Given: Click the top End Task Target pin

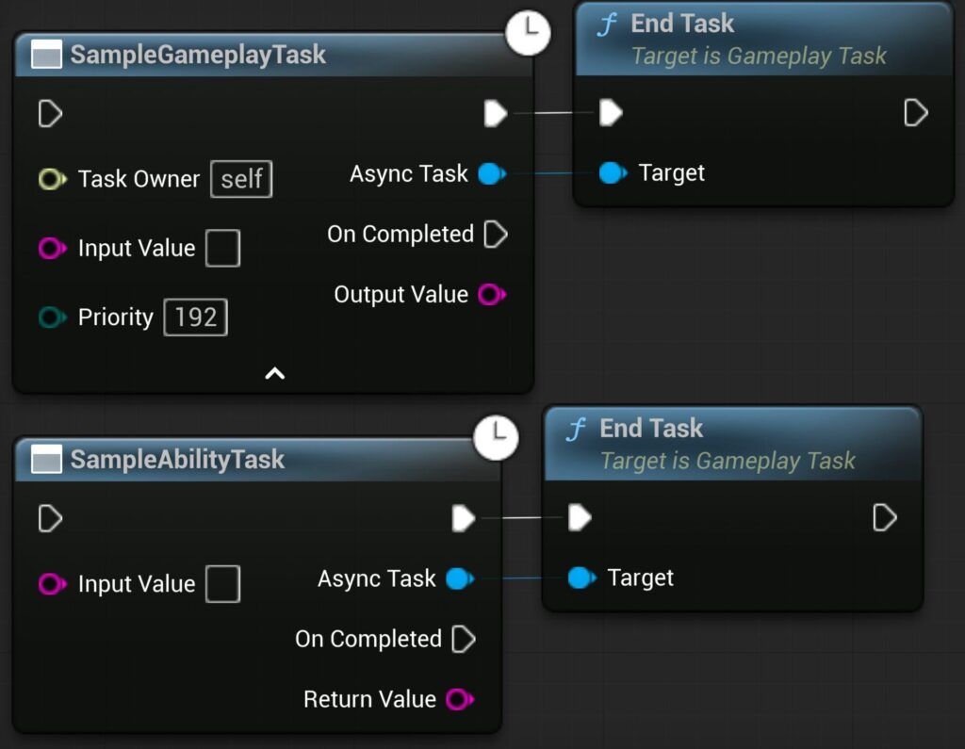Looking at the screenshot, I should point(613,172).
